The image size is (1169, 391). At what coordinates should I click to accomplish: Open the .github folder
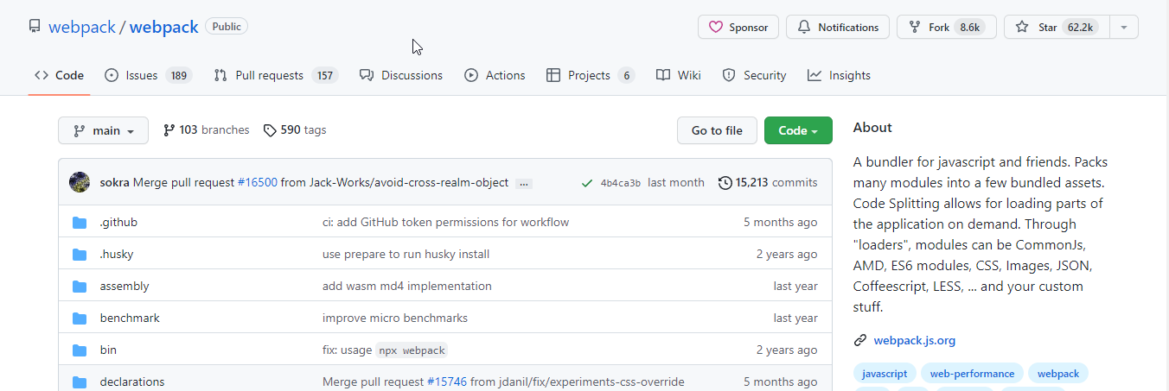coord(118,222)
